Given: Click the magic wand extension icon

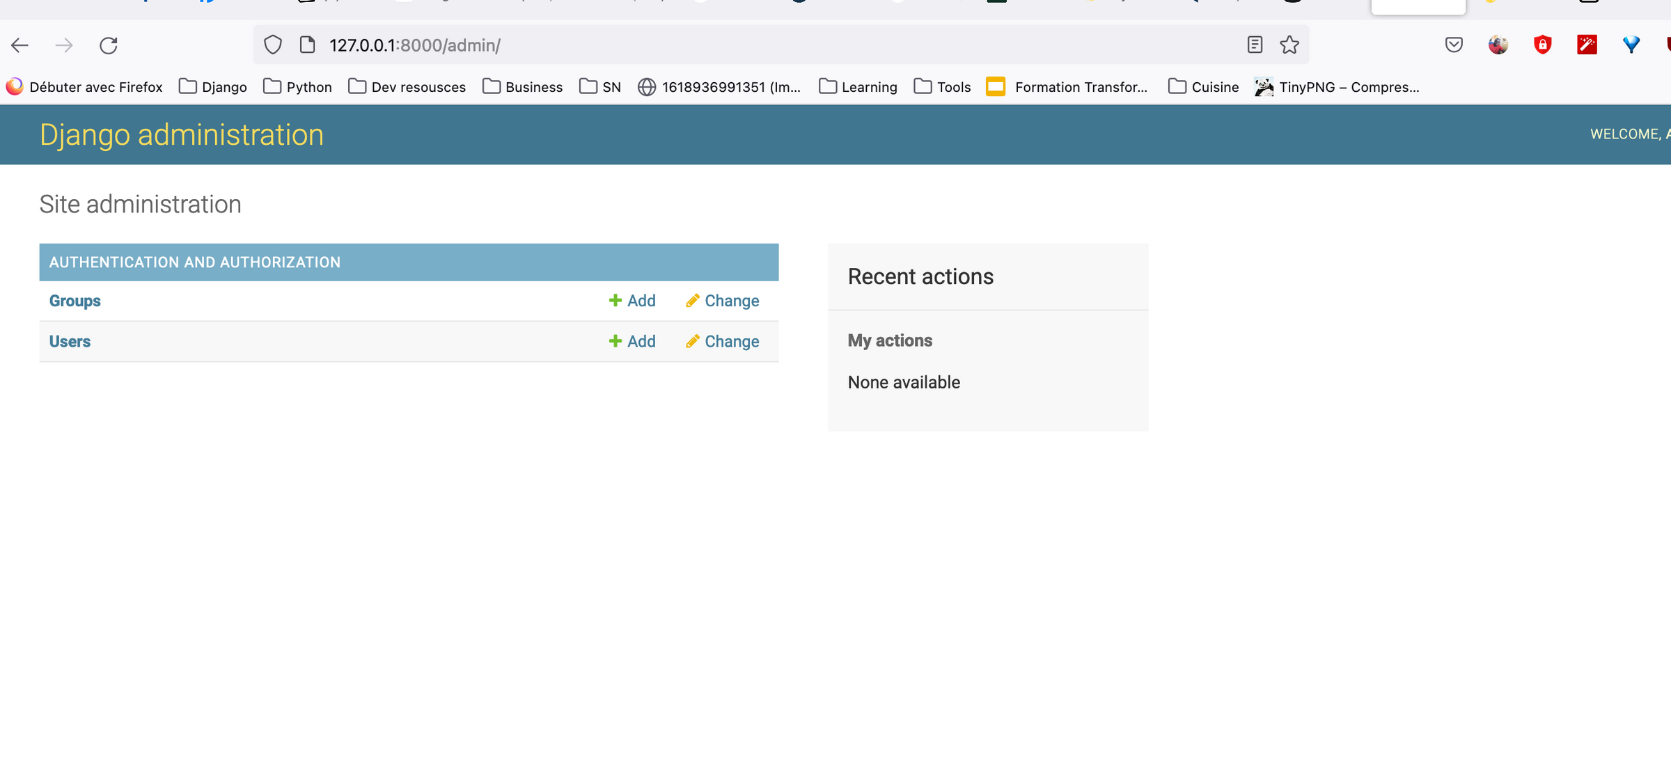Looking at the screenshot, I should coord(1587,45).
